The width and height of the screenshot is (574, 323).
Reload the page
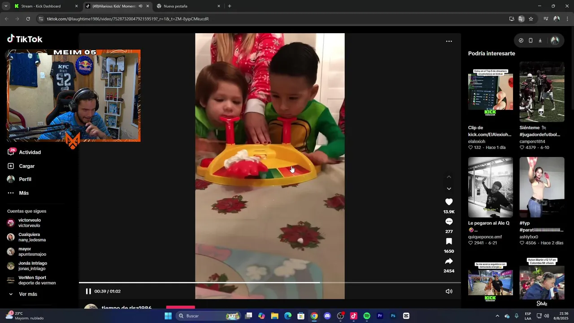(x=28, y=19)
